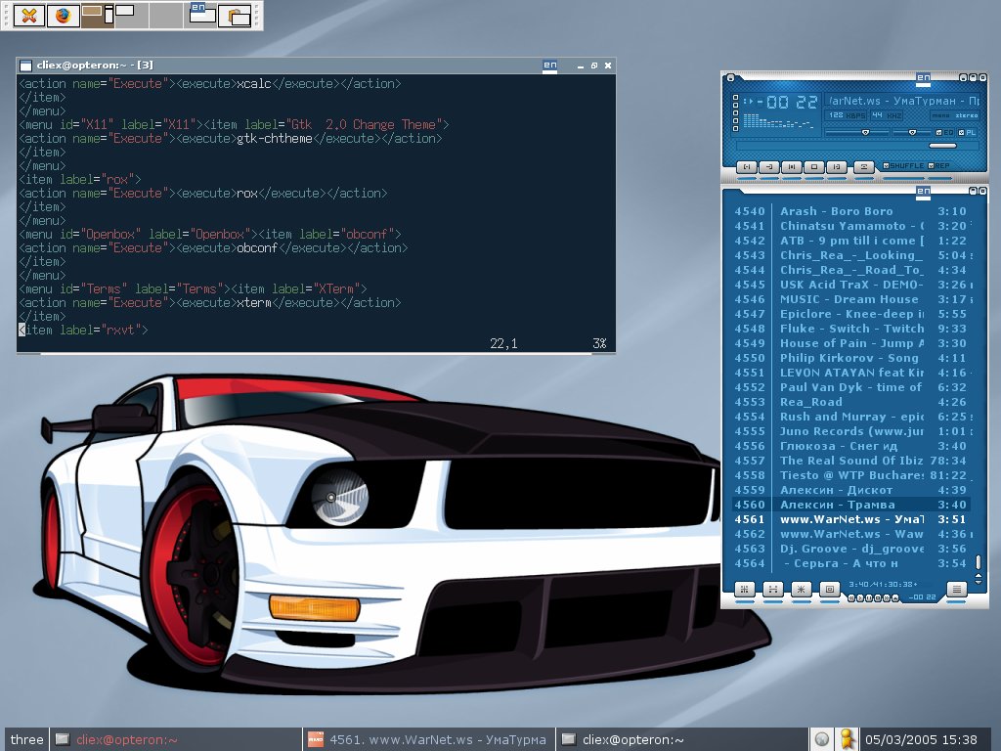Select playlist track 4546 MUSIC - Dream House
Viewport: 1001px width, 751px height.
pos(850,299)
